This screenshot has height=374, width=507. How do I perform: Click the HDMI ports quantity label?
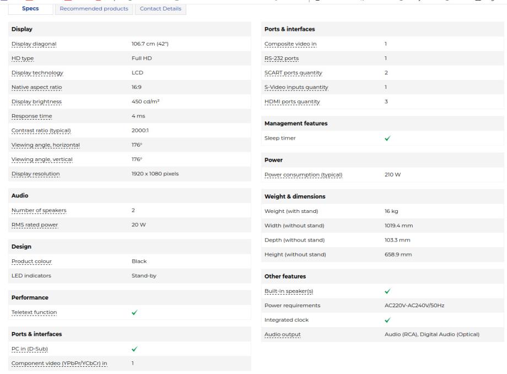click(x=292, y=101)
